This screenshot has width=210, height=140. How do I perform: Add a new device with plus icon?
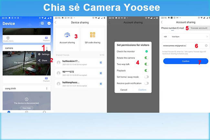49,23
